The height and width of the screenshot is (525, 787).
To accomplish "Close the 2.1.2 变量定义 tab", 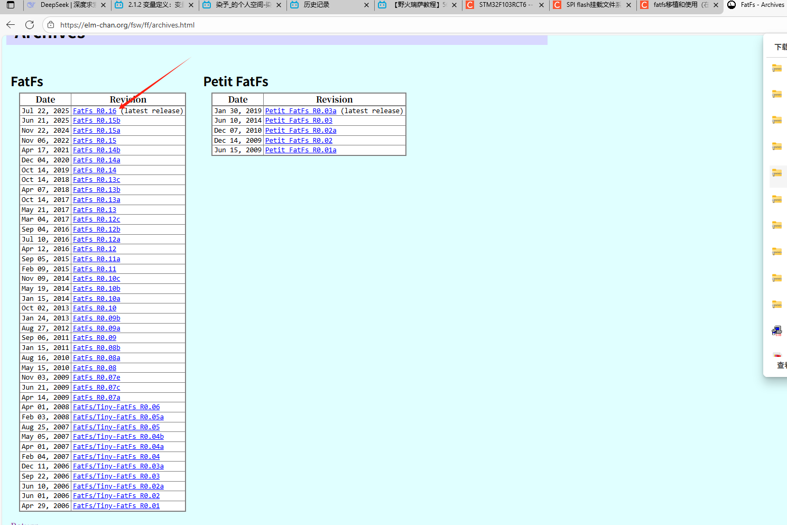I will click(x=191, y=5).
